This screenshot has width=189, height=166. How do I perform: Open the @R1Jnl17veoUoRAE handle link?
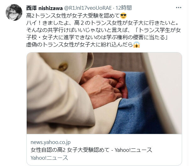88,8
